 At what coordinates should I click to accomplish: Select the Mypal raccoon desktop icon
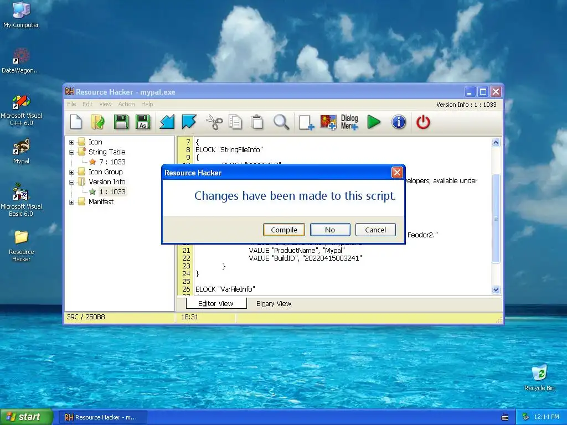[x=21, y=151]
